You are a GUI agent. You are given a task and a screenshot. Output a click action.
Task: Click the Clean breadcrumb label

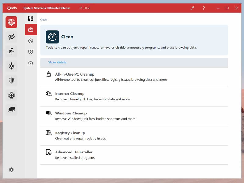click(x=43, y=19)
